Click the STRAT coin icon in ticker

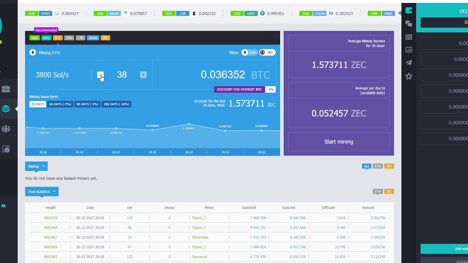(x=57, y=14)
